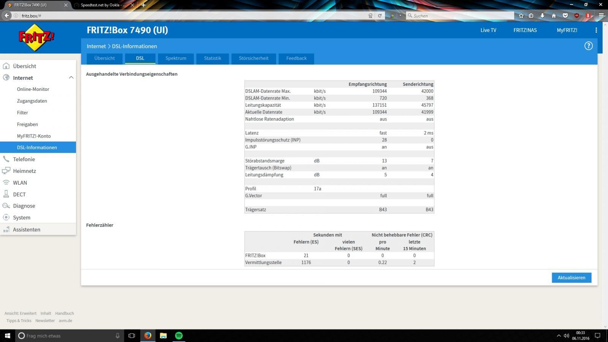
Task: Show hidden system tray icons
Action: [x=559, y=336]
